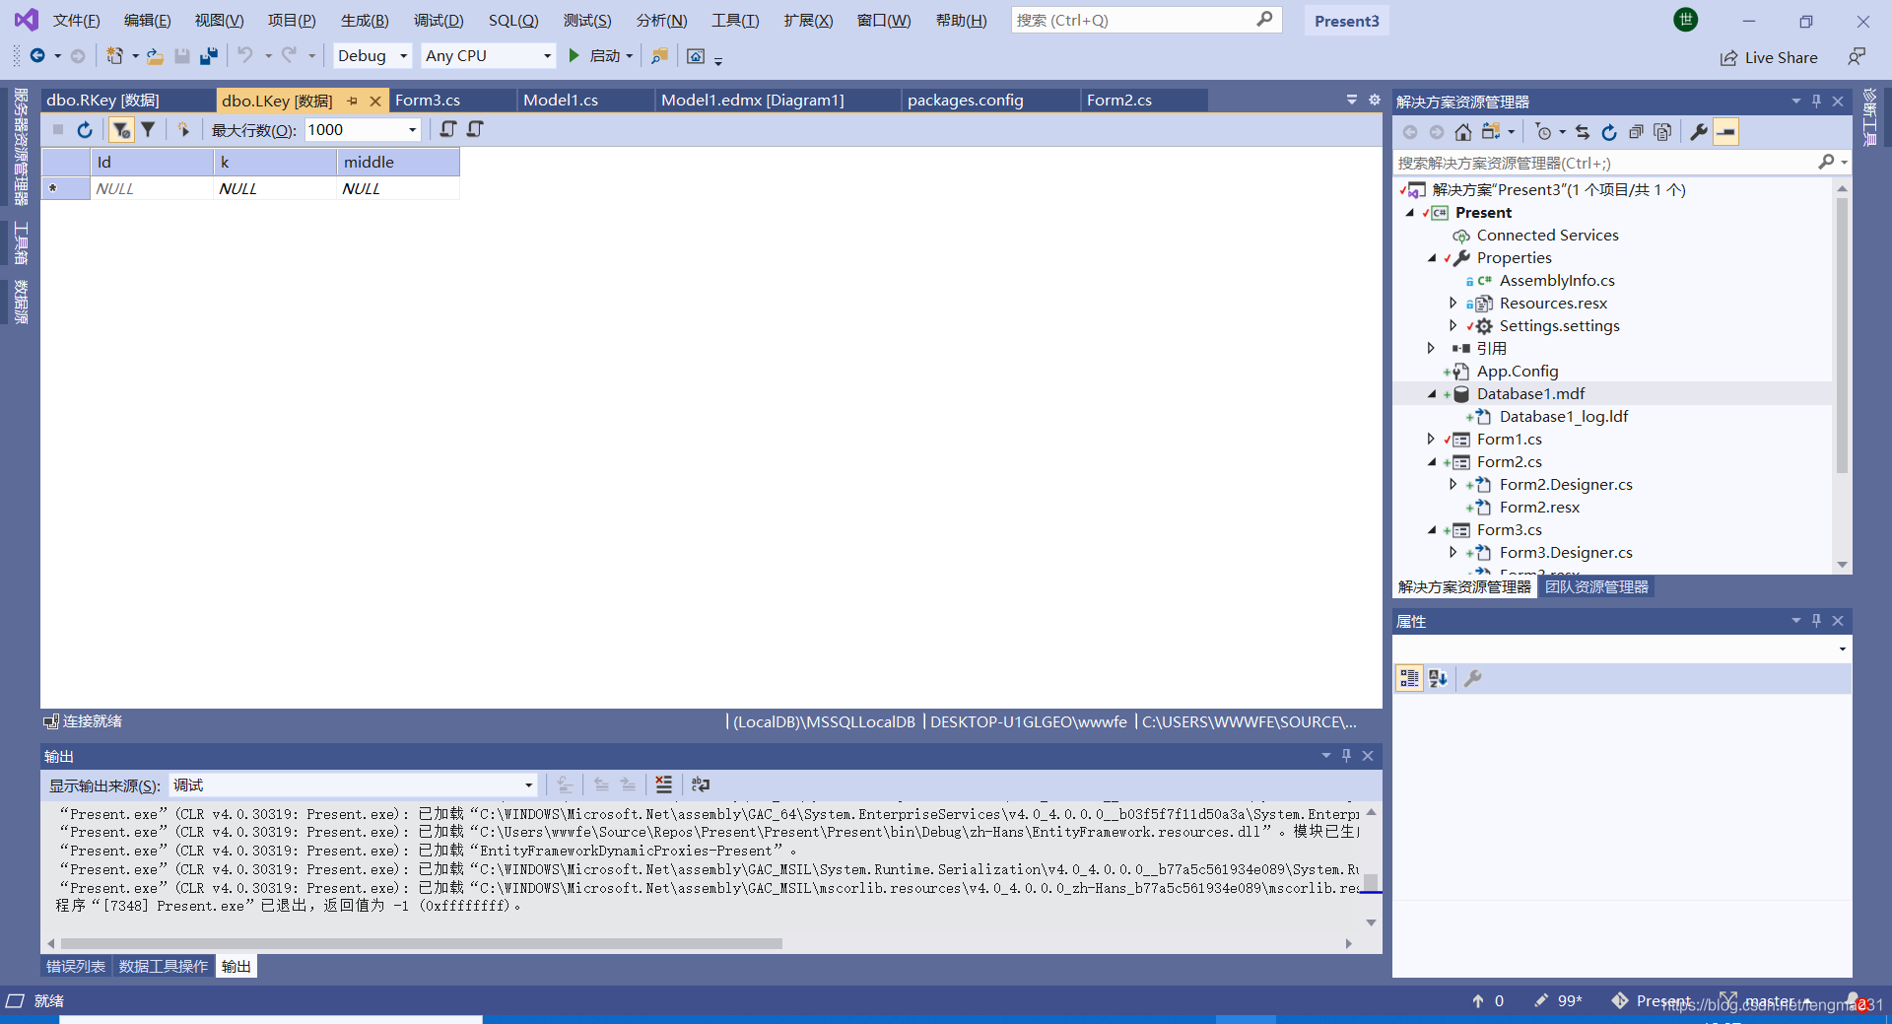Click the funnel Filter icon
Image resolution: width=1892 pixels, height=1024 pixels.
[148, 129]
